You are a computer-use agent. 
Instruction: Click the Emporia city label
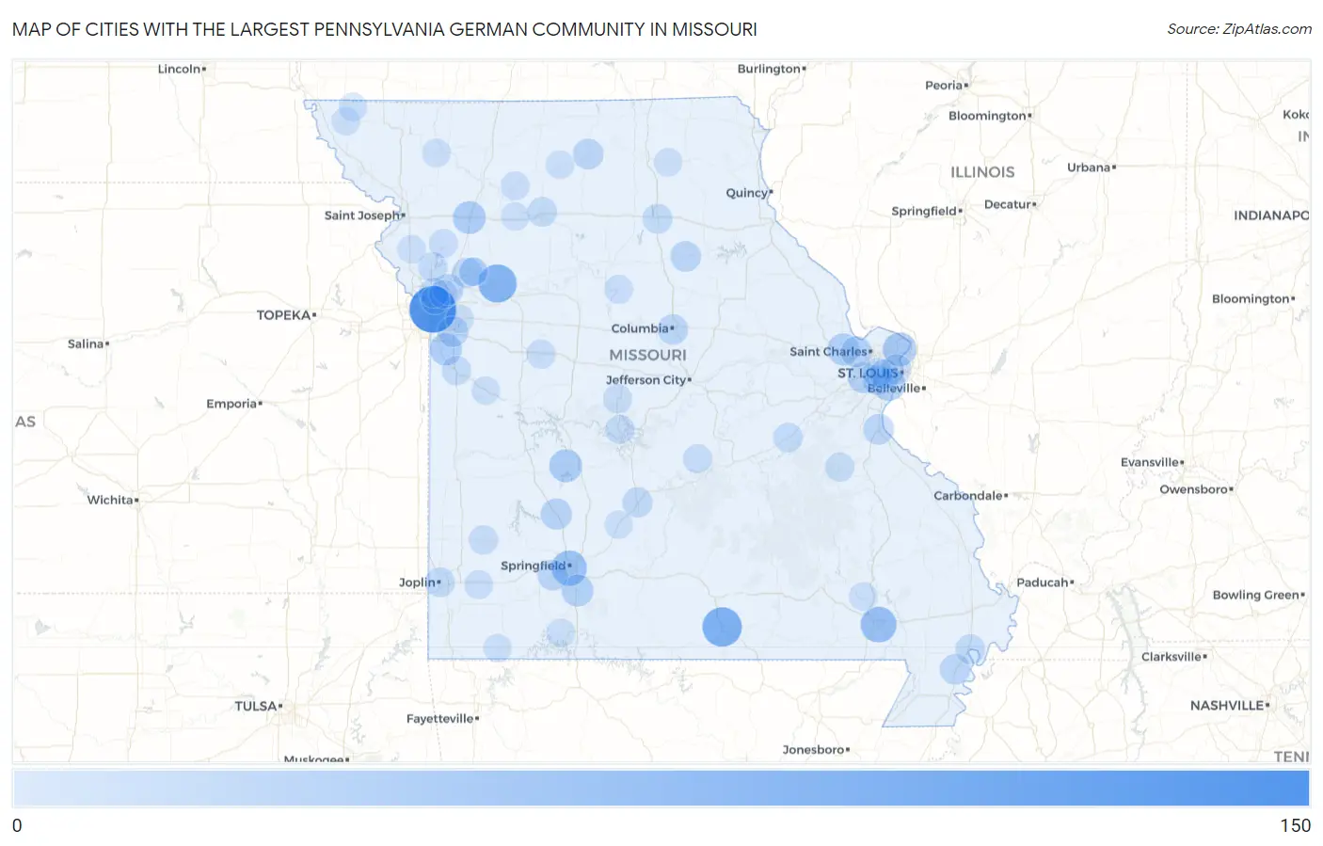tap(232, 404)
